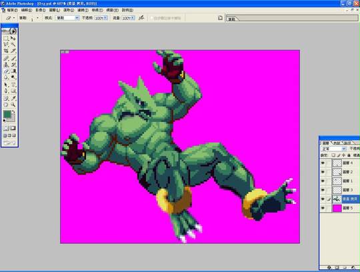360x272 pixels.
Task: Select the Shape tool
Action: tap(13, 91)
